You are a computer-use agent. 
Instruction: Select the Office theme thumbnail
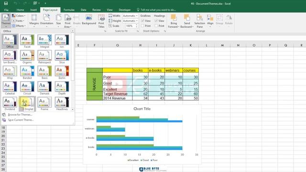pos(10,41)
